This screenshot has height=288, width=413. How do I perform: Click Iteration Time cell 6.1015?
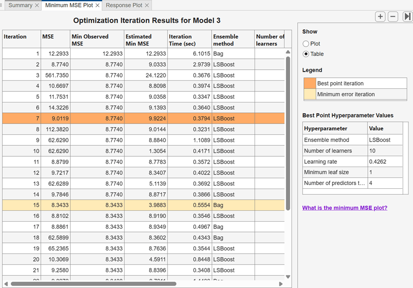coord(190,54)
